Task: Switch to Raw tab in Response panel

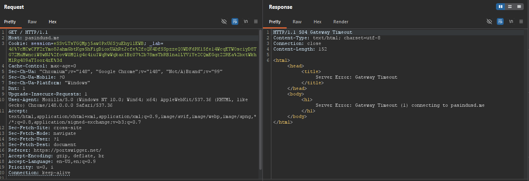Action: click(x=297, y=22)
